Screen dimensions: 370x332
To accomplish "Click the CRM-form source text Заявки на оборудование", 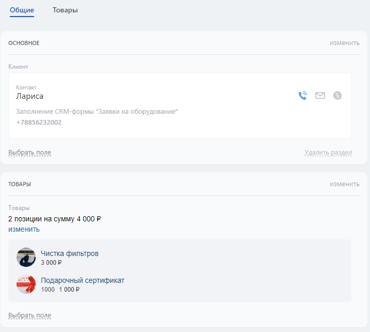I will click(x=97, y=112).
